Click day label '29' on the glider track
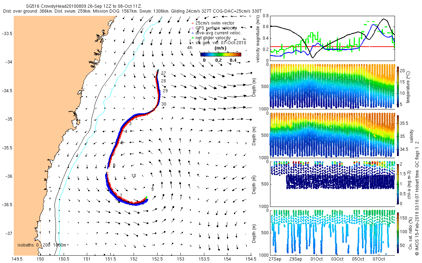 [165, 91]
